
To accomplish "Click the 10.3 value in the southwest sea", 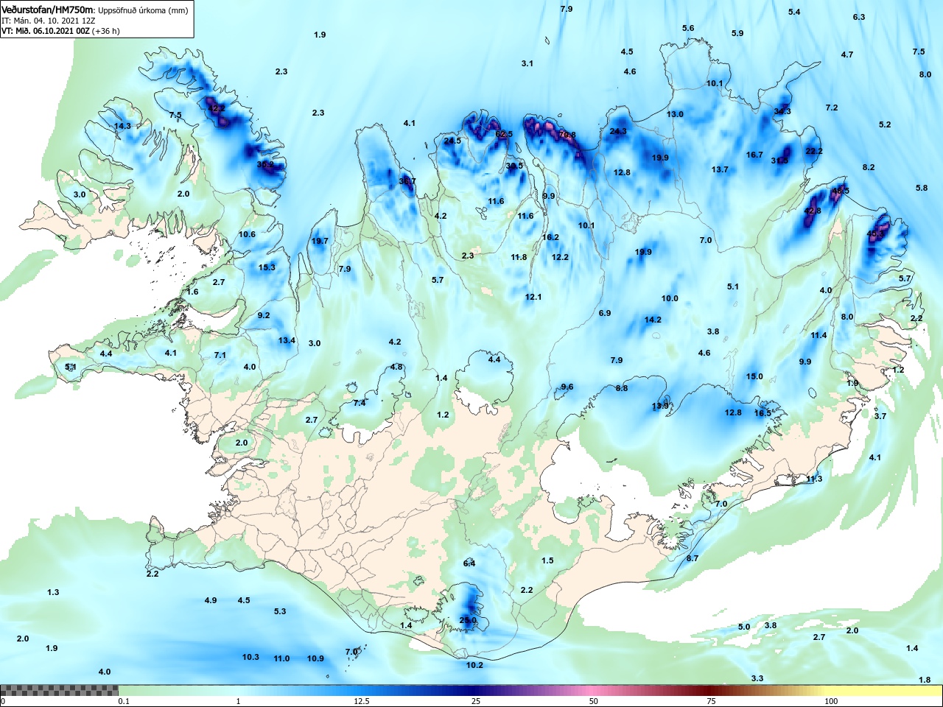I will click(x=250, y=657).
